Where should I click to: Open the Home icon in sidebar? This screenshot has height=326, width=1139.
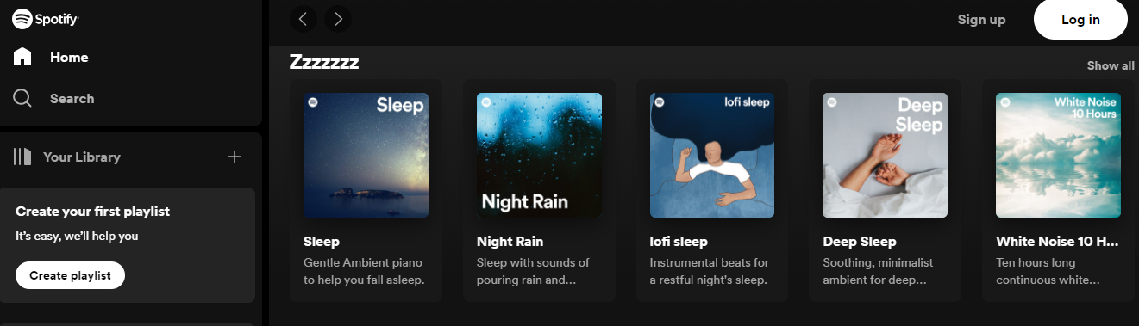(22, 57)
